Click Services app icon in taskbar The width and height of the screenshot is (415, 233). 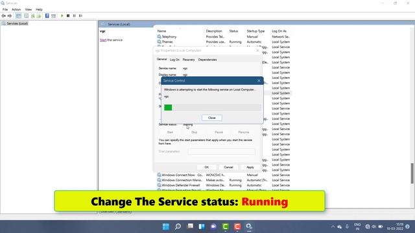249,227
